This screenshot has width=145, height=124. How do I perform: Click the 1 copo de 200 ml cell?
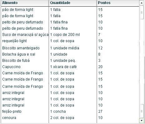coord(73,35)
